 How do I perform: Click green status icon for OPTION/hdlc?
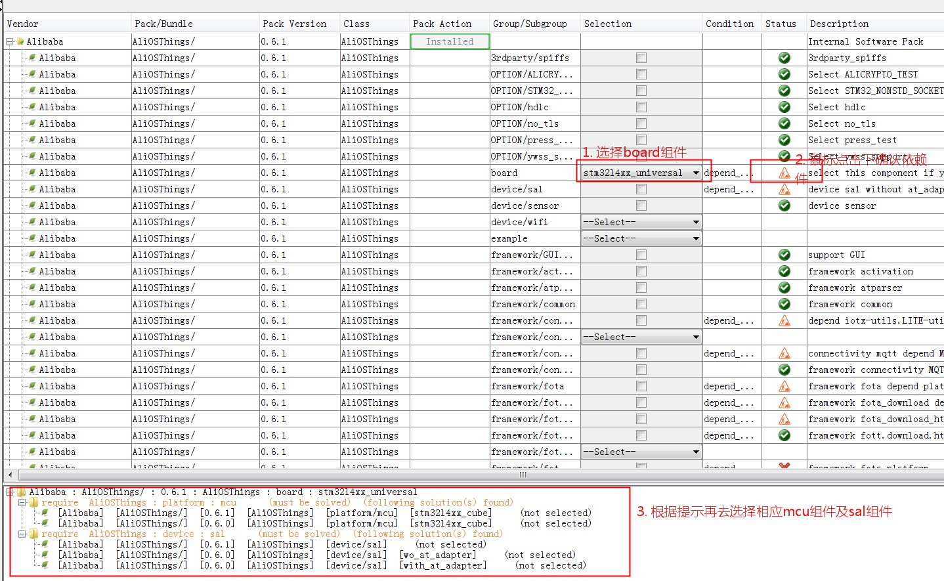click(784, 107)
